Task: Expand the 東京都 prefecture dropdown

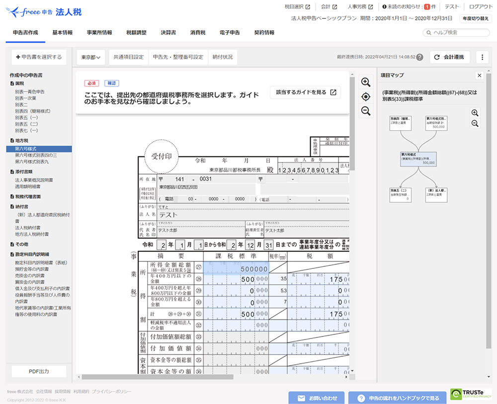Action: click(x=90, y=57)
